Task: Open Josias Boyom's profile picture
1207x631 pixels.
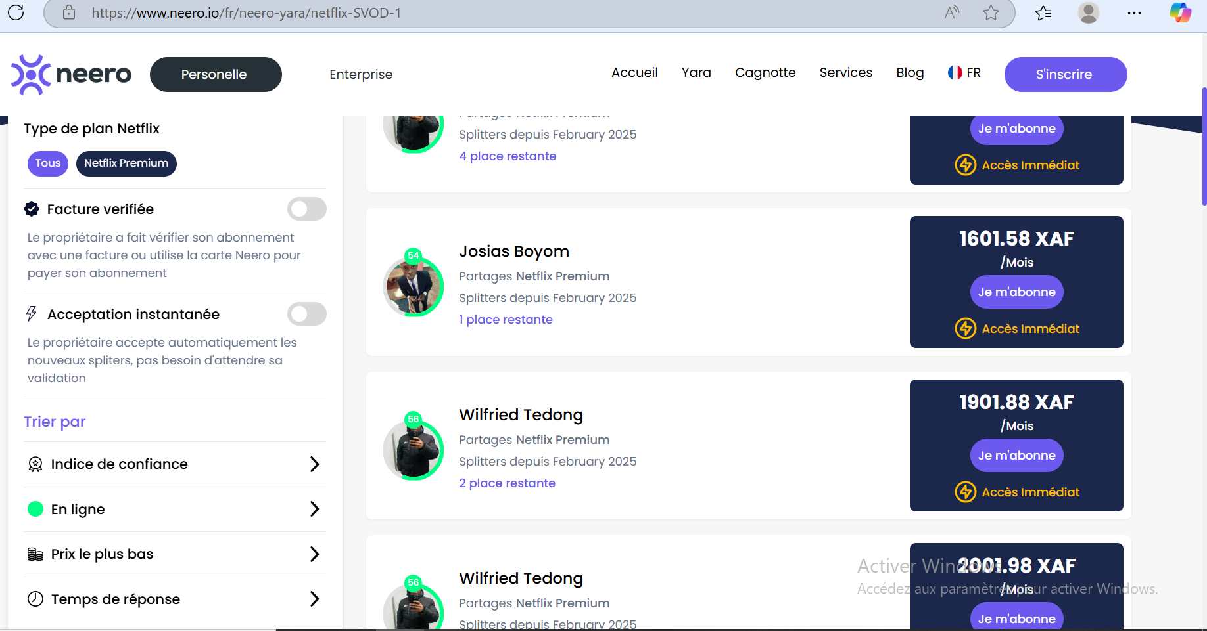Action: tap(414, 287)
